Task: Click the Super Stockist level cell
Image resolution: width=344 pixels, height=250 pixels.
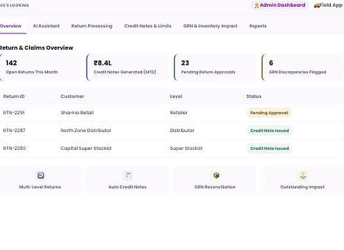Action: coord(186,148)
